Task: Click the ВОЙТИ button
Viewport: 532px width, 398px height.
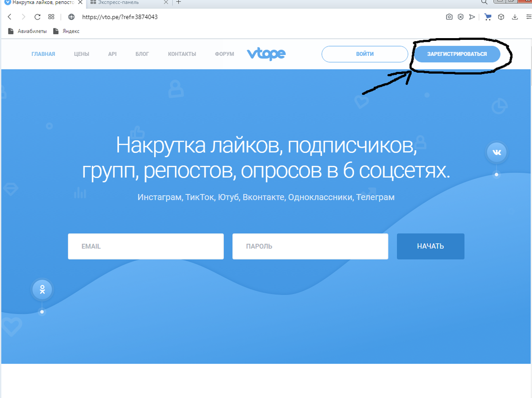Action: pyautogui.click(x=364, y=54)
